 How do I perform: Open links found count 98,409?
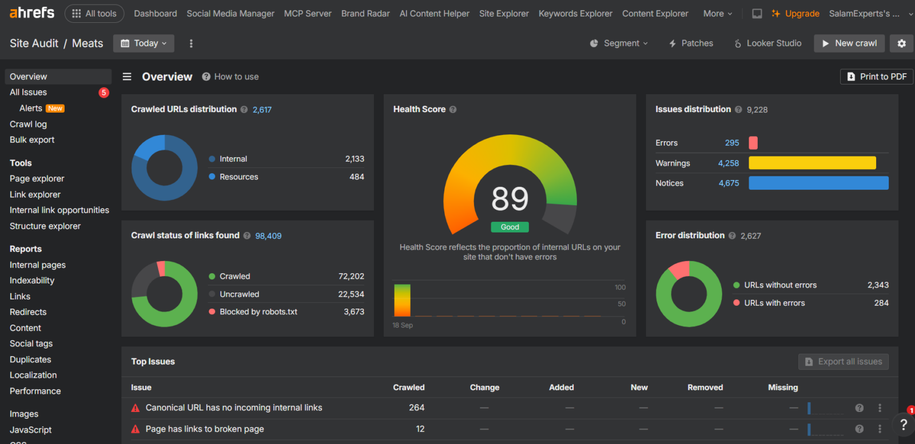(x=268, y=236)
